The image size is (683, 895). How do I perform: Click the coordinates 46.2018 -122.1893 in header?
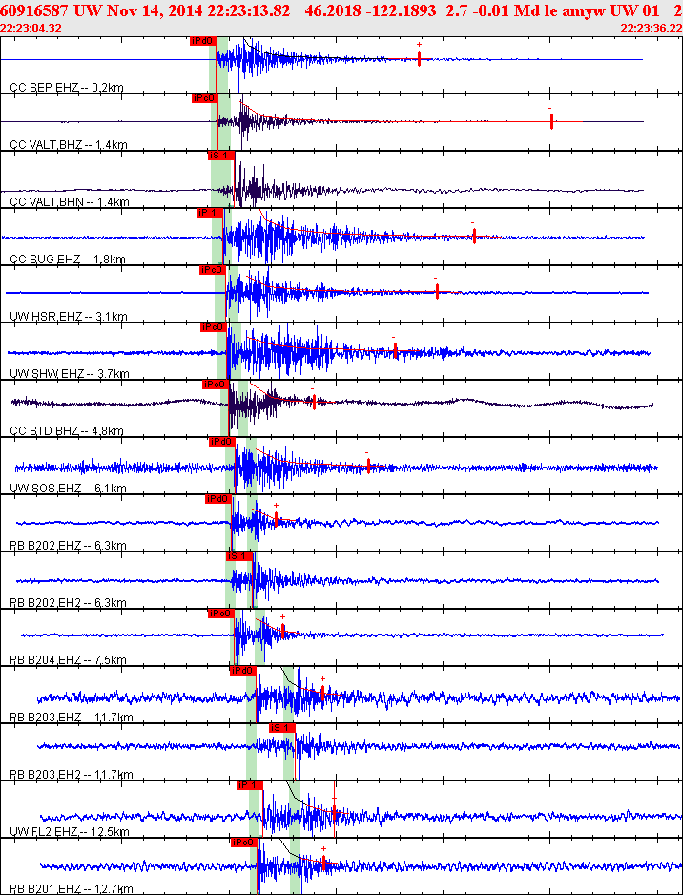pyautogui.click(x=371, y=10)
